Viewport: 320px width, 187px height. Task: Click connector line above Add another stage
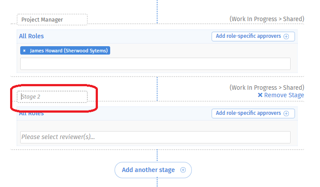click(x=157, y=155)
